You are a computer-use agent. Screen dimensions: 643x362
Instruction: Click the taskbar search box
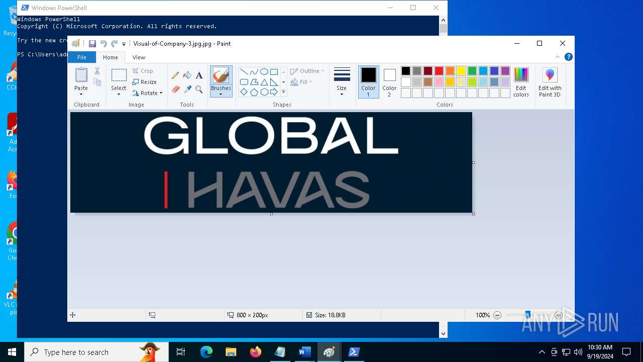[96, 352]
